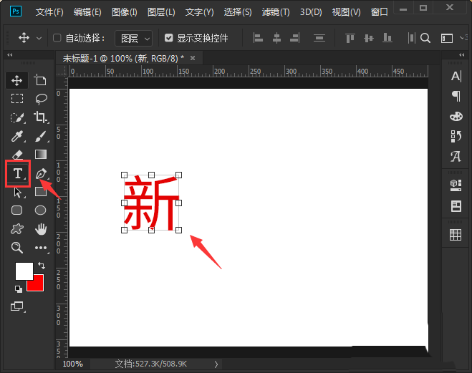Image resolution: width=472 pixels, height=373 pixels.
Task: Open the 文件(F) menu
Action: pyautogui.click(x=49, y=12)
